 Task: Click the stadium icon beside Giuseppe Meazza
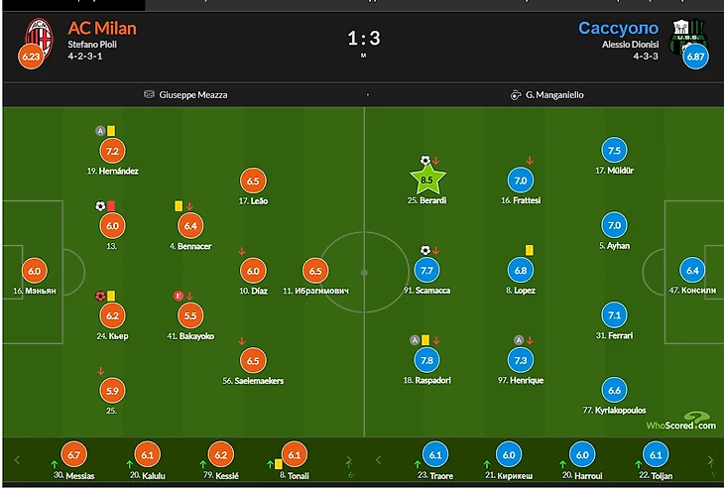pos(150,95)
